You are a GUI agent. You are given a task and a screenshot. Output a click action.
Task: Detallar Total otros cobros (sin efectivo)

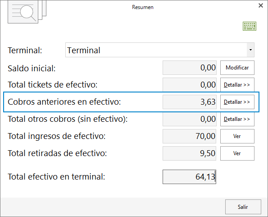click(x=237, y=119)
